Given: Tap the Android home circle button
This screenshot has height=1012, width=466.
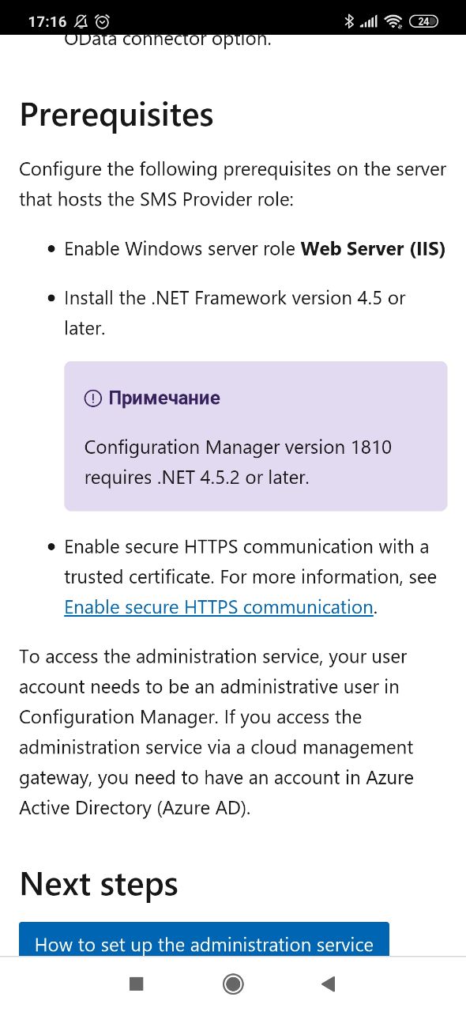Looking at the screenshot, I should [233, 984].
